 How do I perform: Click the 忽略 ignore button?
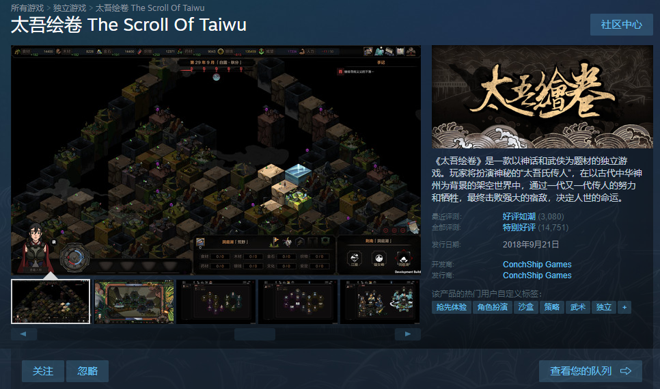[x=87, y=371]
